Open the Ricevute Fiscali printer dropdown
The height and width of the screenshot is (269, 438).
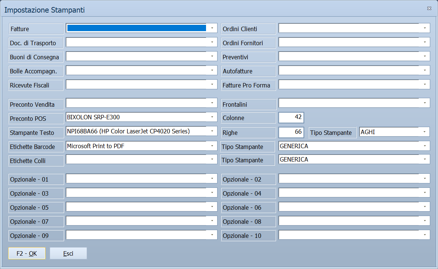click(212, 84)
